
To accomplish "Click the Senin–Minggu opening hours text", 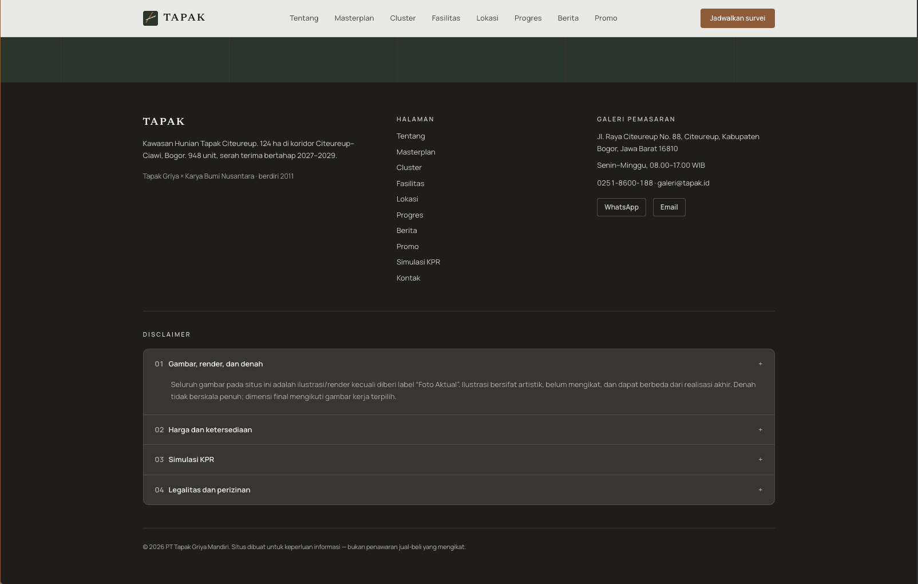I will [651, 165].
